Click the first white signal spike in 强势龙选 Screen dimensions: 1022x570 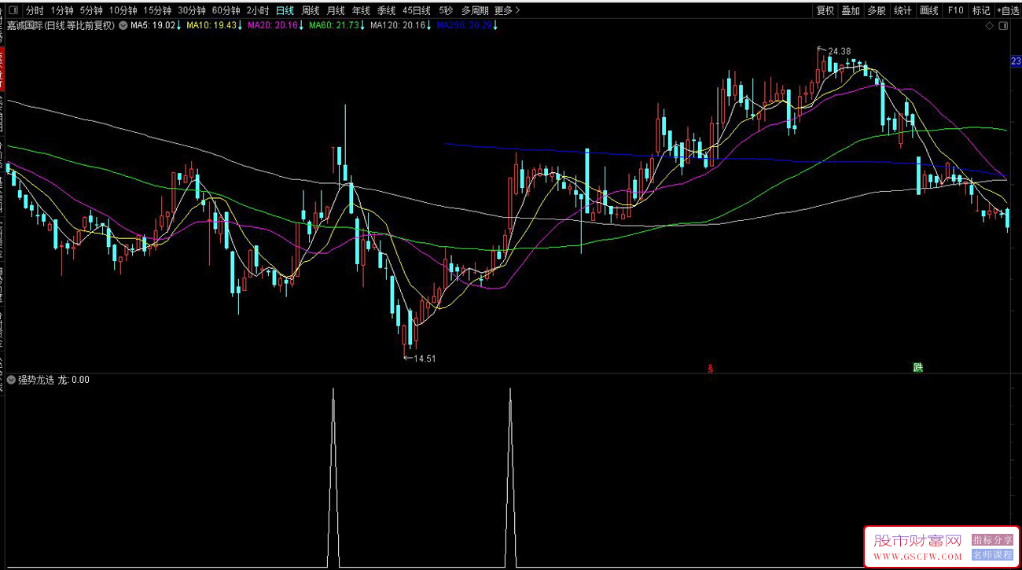(333, 476)
